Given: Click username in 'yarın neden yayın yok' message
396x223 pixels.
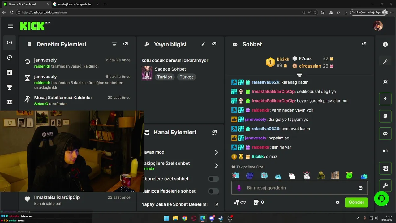Looking at the screenshot, I should point(261,110).
